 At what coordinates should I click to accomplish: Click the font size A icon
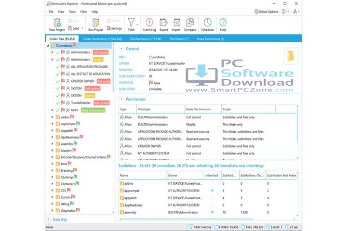295,12
